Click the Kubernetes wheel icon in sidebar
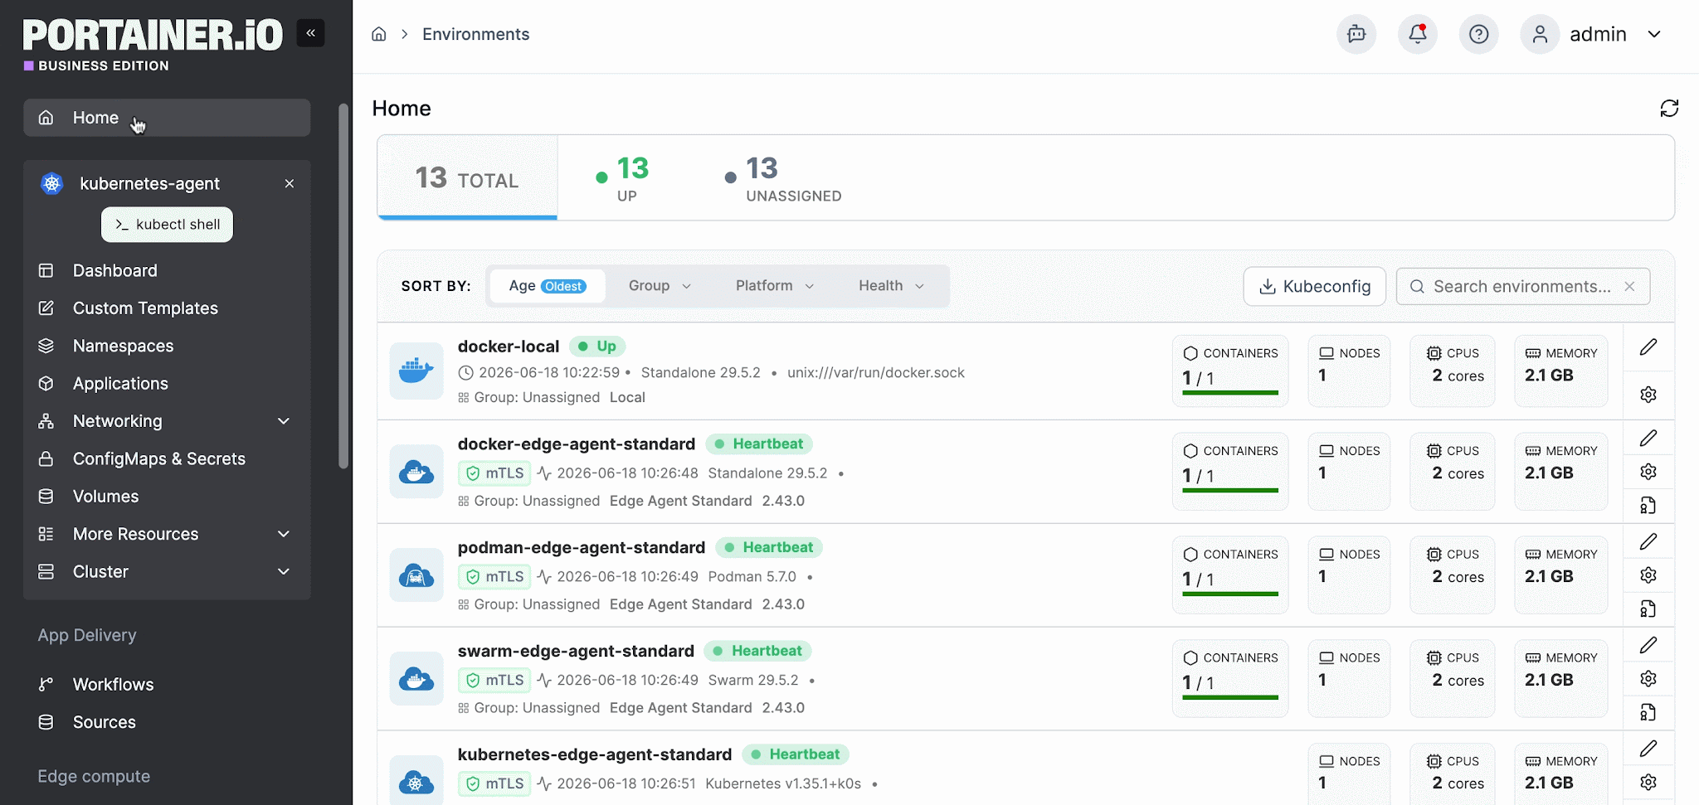The width and height of the screenshot is (1699, 805). click(52, 183)
